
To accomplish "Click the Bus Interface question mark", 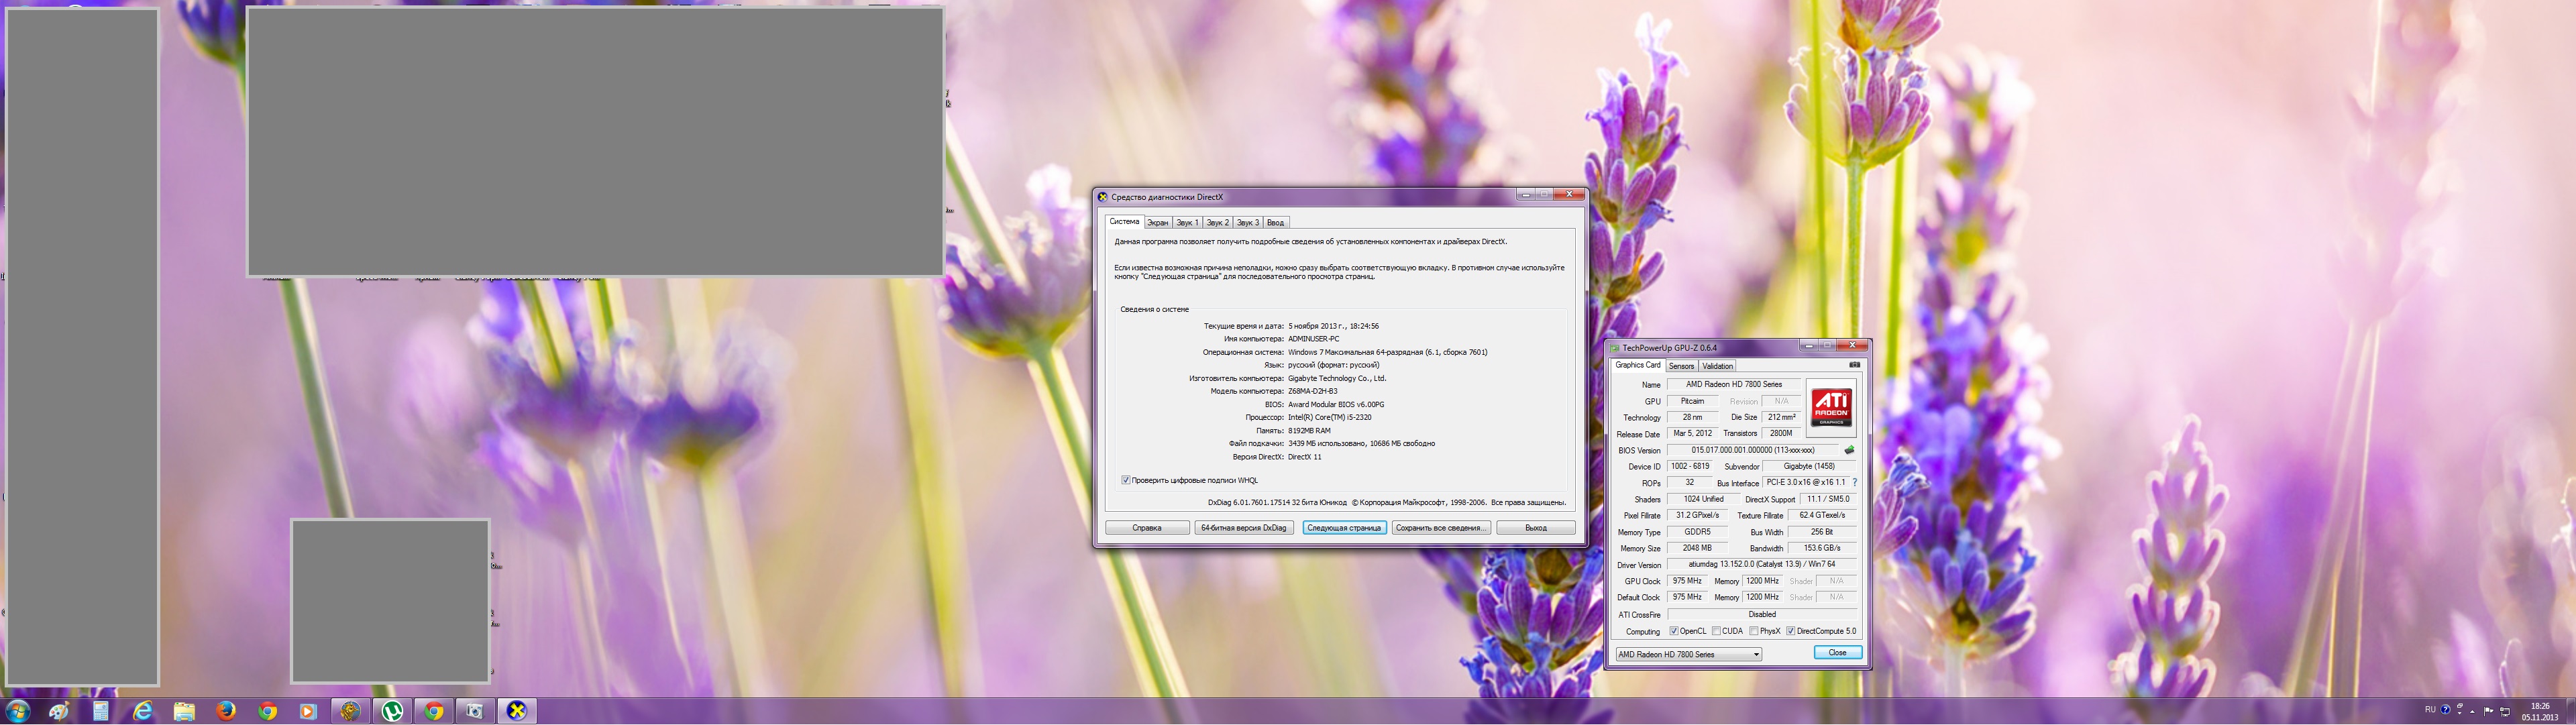I will pyautogui.click(x=1854, y=483).
